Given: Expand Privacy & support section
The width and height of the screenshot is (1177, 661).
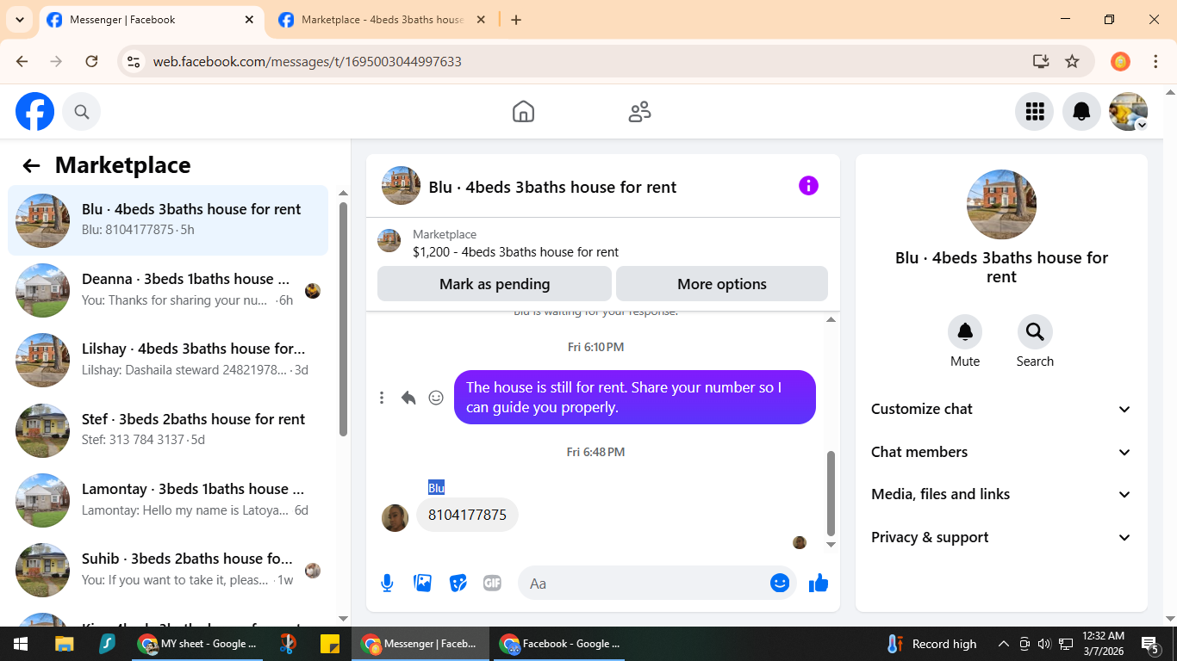Looking at the screenshot, I should 1001,537.
